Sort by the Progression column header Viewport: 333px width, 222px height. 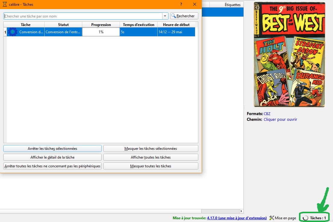101,25
